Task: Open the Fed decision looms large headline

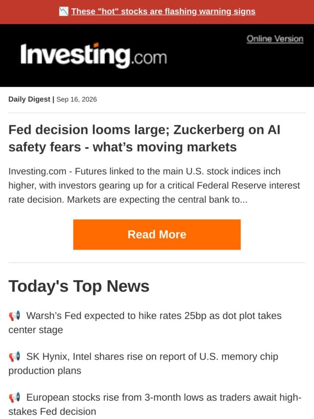Action: [144, 138]
